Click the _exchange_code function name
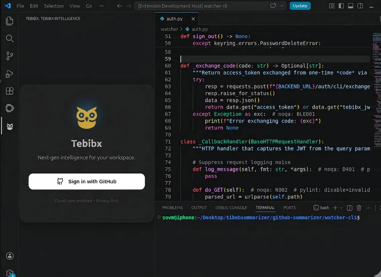Image resolution: width=381 pixels, height=277 pixels. click(214, 66)
